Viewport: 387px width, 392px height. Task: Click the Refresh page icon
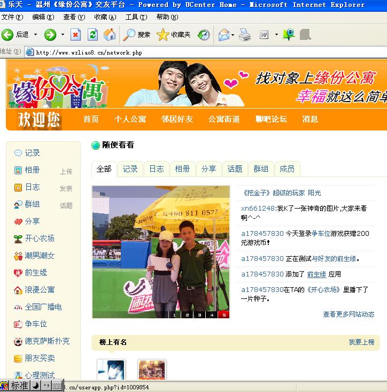(92, 35)
